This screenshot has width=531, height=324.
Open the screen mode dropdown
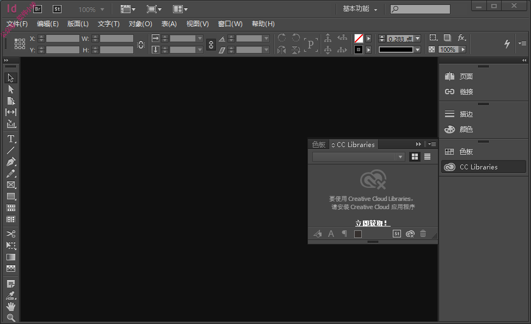pos(154,9)
